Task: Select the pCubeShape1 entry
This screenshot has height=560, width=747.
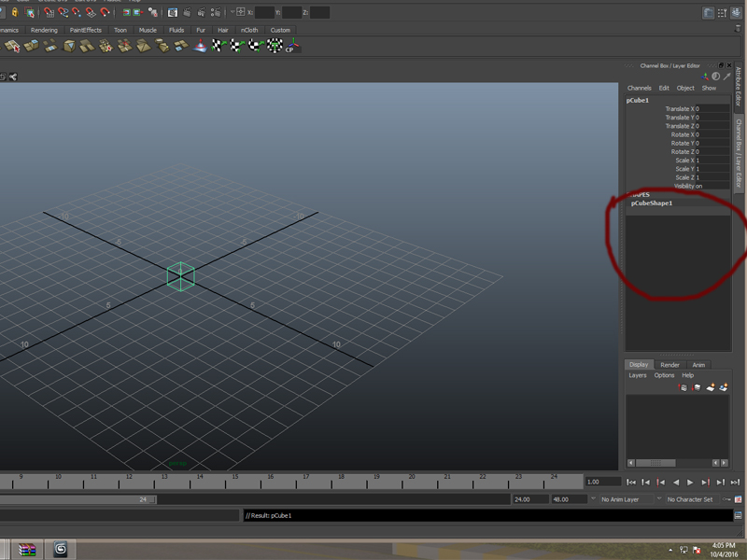Action: click(653, 203)
